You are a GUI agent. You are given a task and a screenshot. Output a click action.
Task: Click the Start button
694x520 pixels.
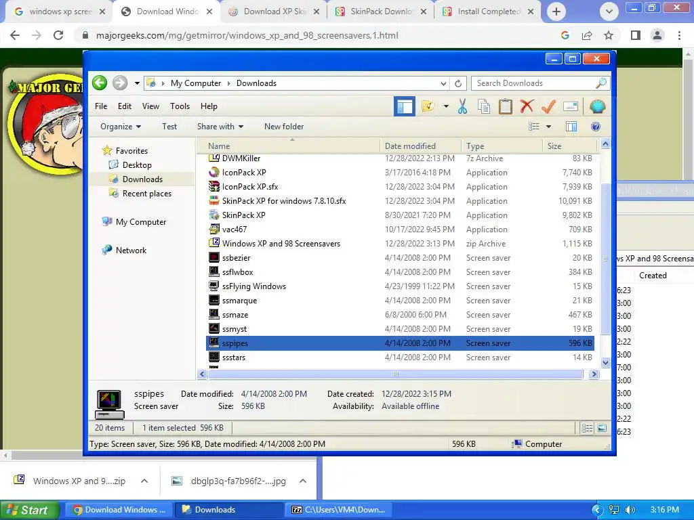tap(30, 510)
